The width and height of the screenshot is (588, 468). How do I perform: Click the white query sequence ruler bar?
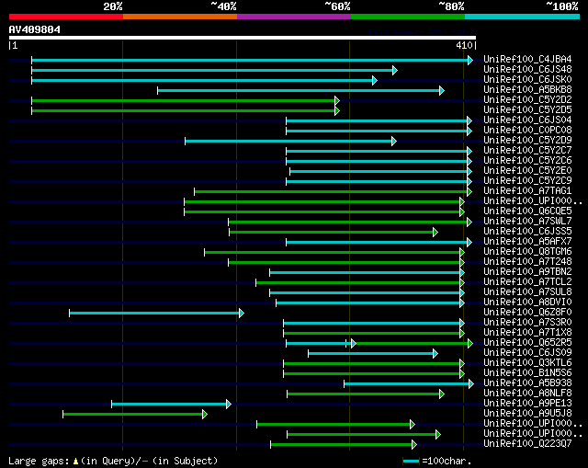243,38
